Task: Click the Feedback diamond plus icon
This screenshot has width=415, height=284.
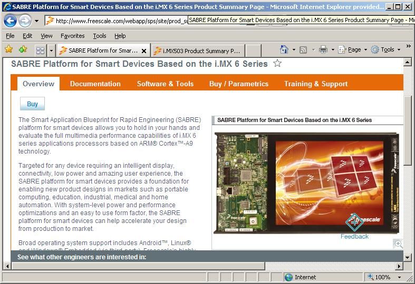Action: pos(354,222)
